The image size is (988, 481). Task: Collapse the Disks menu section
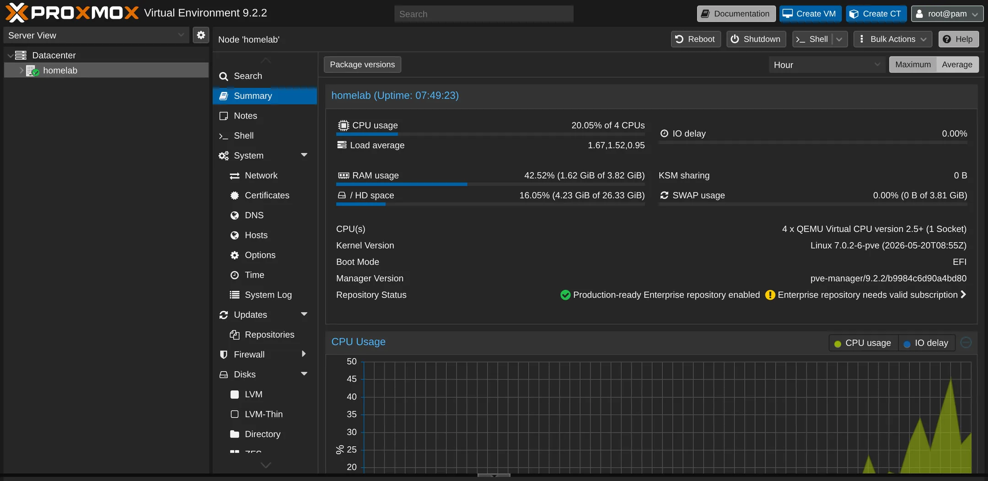coord(304,374)
